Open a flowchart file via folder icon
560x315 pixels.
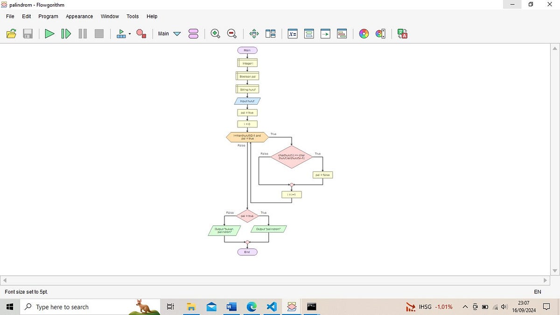11,34
